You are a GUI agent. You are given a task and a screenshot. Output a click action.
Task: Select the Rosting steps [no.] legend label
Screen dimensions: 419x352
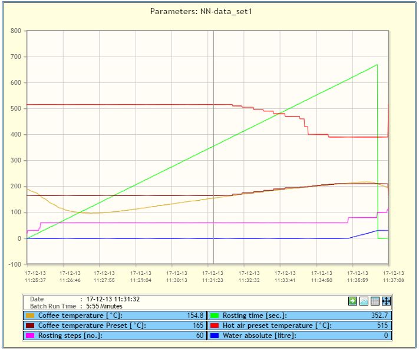70,336
